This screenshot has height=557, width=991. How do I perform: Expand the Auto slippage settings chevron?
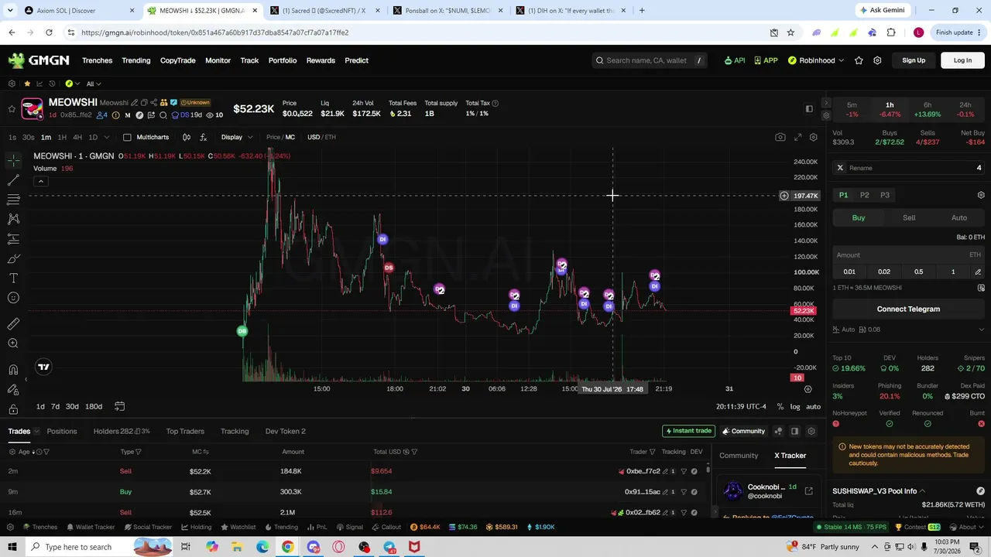click(x=981, y=330)
